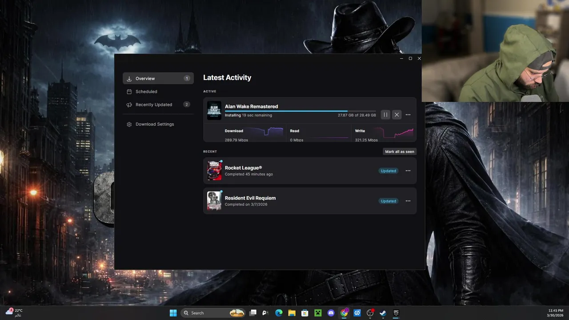Click the Rocket League title text
The image size is (569, 320).
[243, 168]
